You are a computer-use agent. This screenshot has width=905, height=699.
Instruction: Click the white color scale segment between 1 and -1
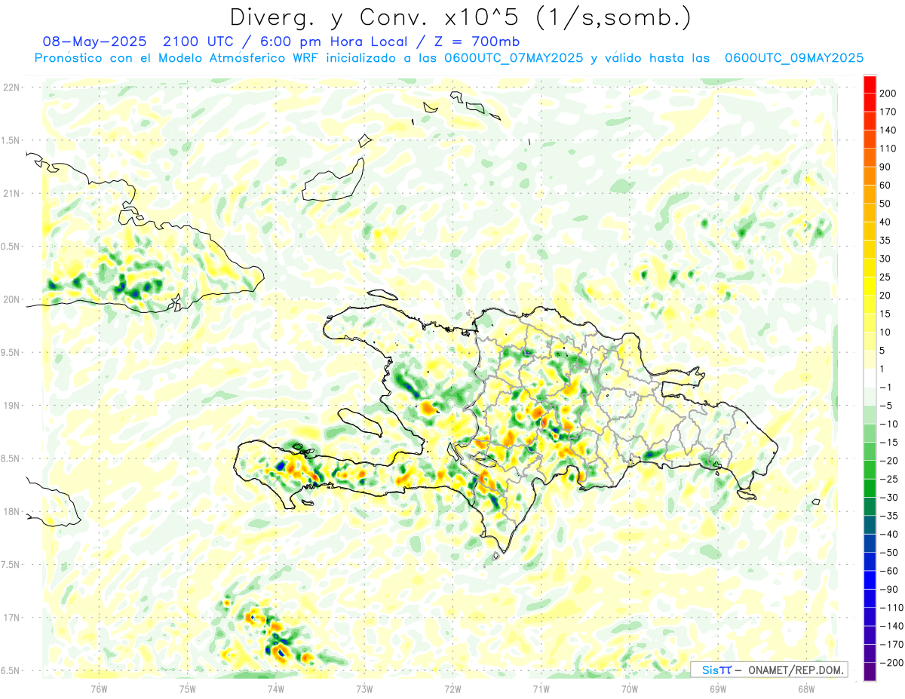pyautogui.click(x=870, y=378)
